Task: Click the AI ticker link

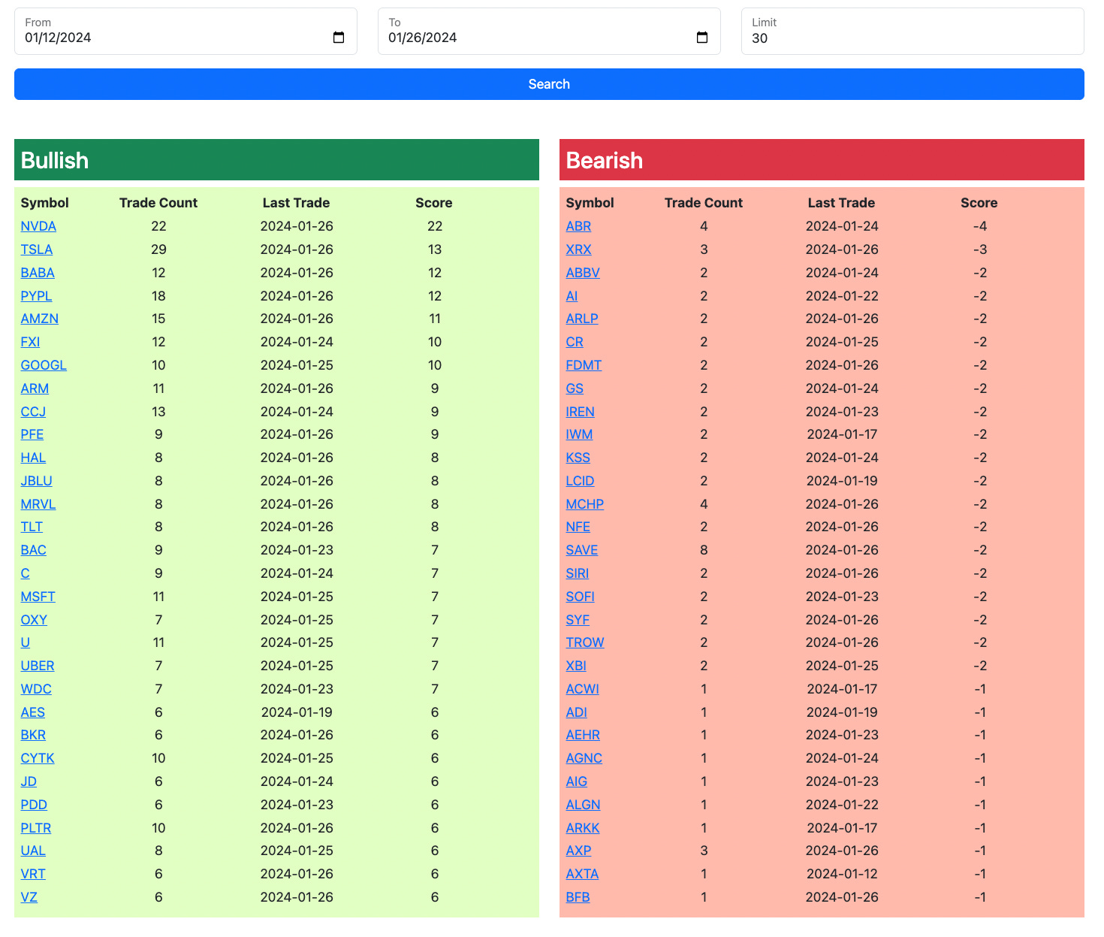Action: pyautogui.click(x=572, y=296)
